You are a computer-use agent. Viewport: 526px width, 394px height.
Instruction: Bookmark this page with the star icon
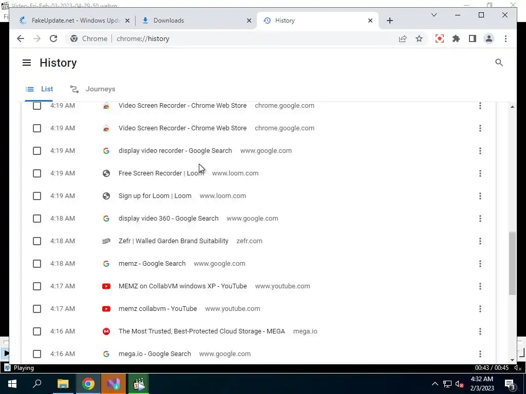point(419,38)
